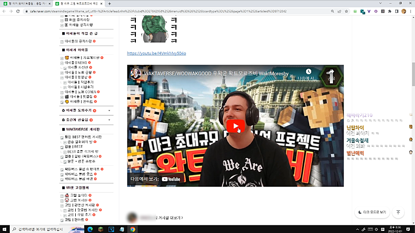The image size is (415, 233).
Task: Close the active second tab
Action: 101,4
